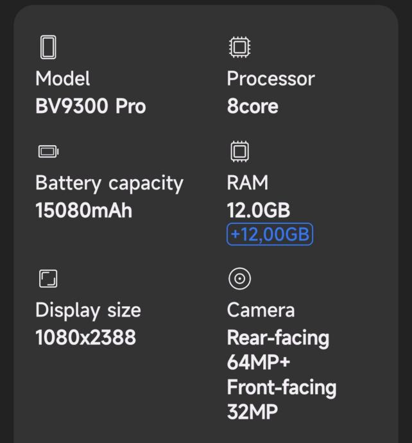Click the processor chip icon

tap(239, 47)
